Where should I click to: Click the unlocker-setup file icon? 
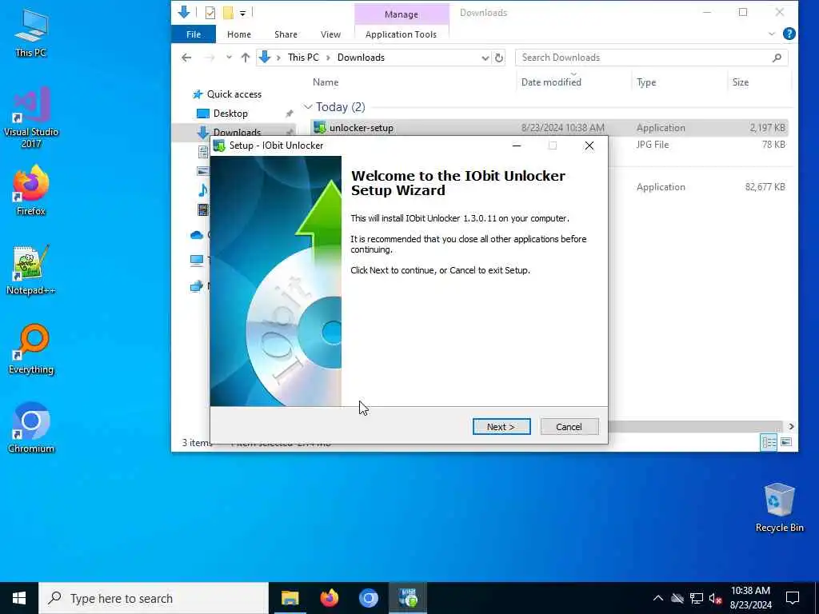point(320,127)
